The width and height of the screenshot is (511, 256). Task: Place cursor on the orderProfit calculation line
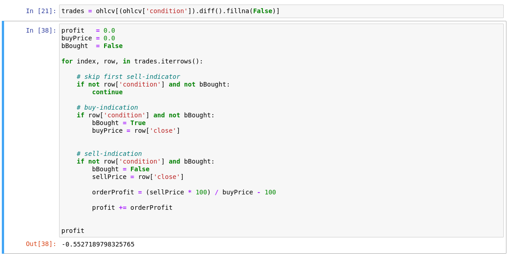(x=184, y=192)
